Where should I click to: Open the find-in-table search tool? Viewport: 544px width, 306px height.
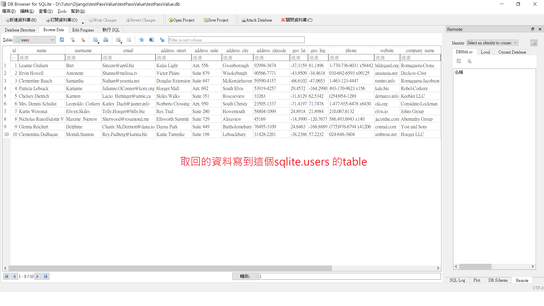click(152, 40)
